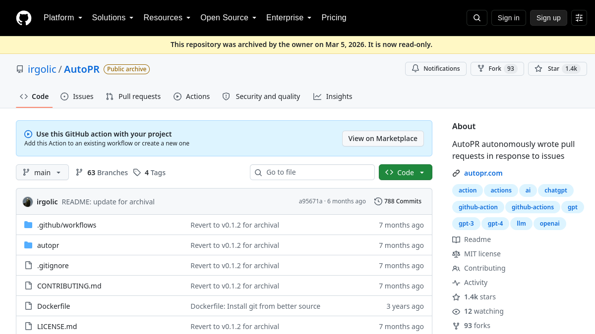The width and height of the screenshot is (595, 334).
Task: Click the Dockerfile file icon
Action: click(28, 306)
